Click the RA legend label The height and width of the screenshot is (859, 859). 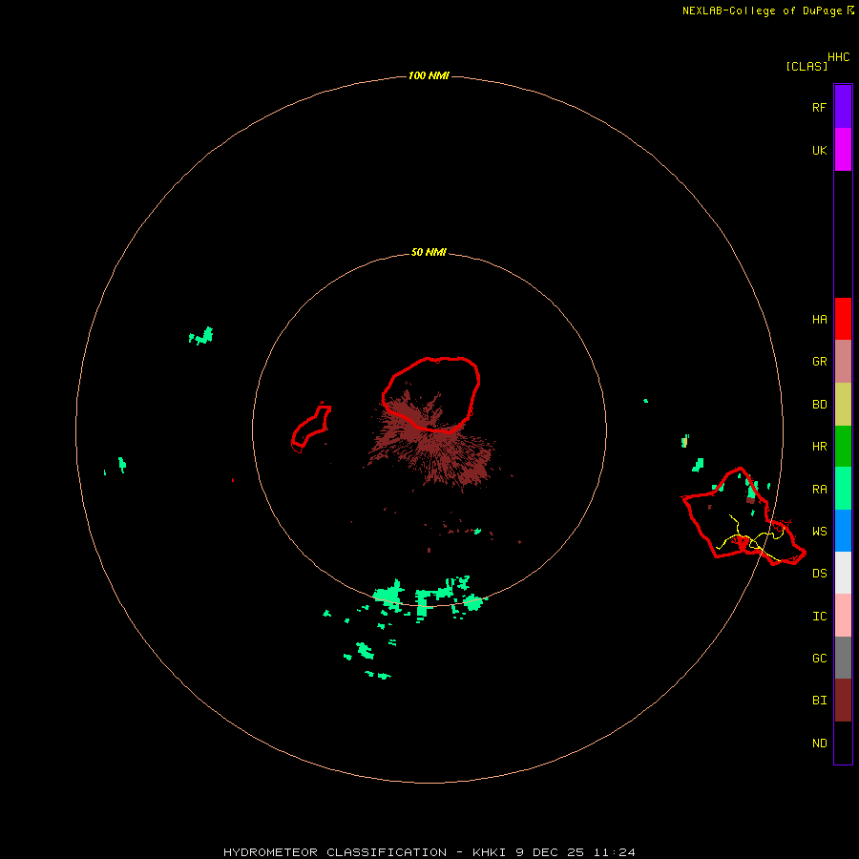pyautogui.click(x=819, y=490)
